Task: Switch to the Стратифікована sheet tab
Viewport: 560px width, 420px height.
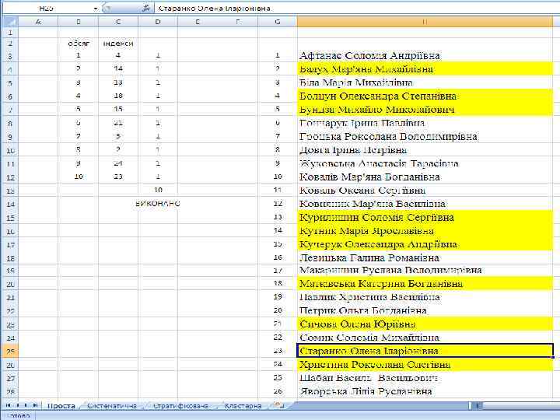Action: click(180, 406)
